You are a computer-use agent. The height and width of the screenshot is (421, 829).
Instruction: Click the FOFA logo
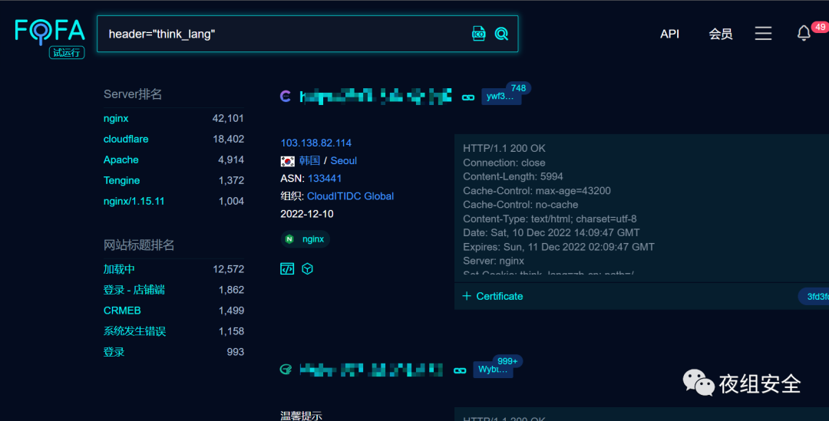point(50,31)
